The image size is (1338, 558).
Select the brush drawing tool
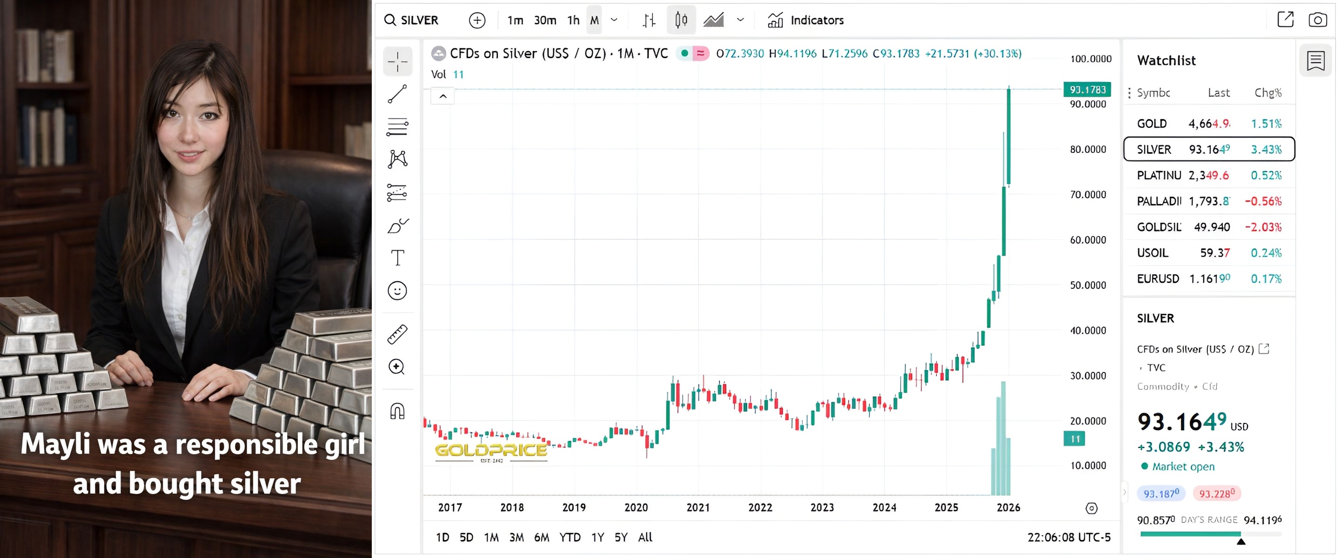click(397, 226)
